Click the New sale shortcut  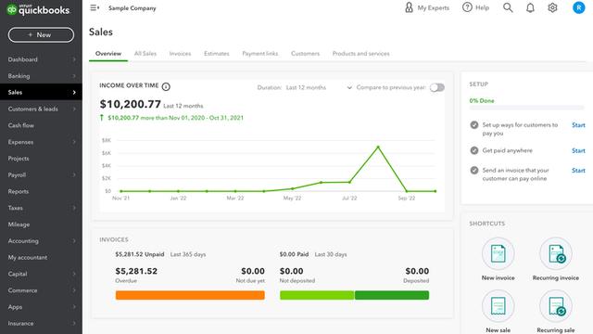pyautogui.click(x=498, y=312)
